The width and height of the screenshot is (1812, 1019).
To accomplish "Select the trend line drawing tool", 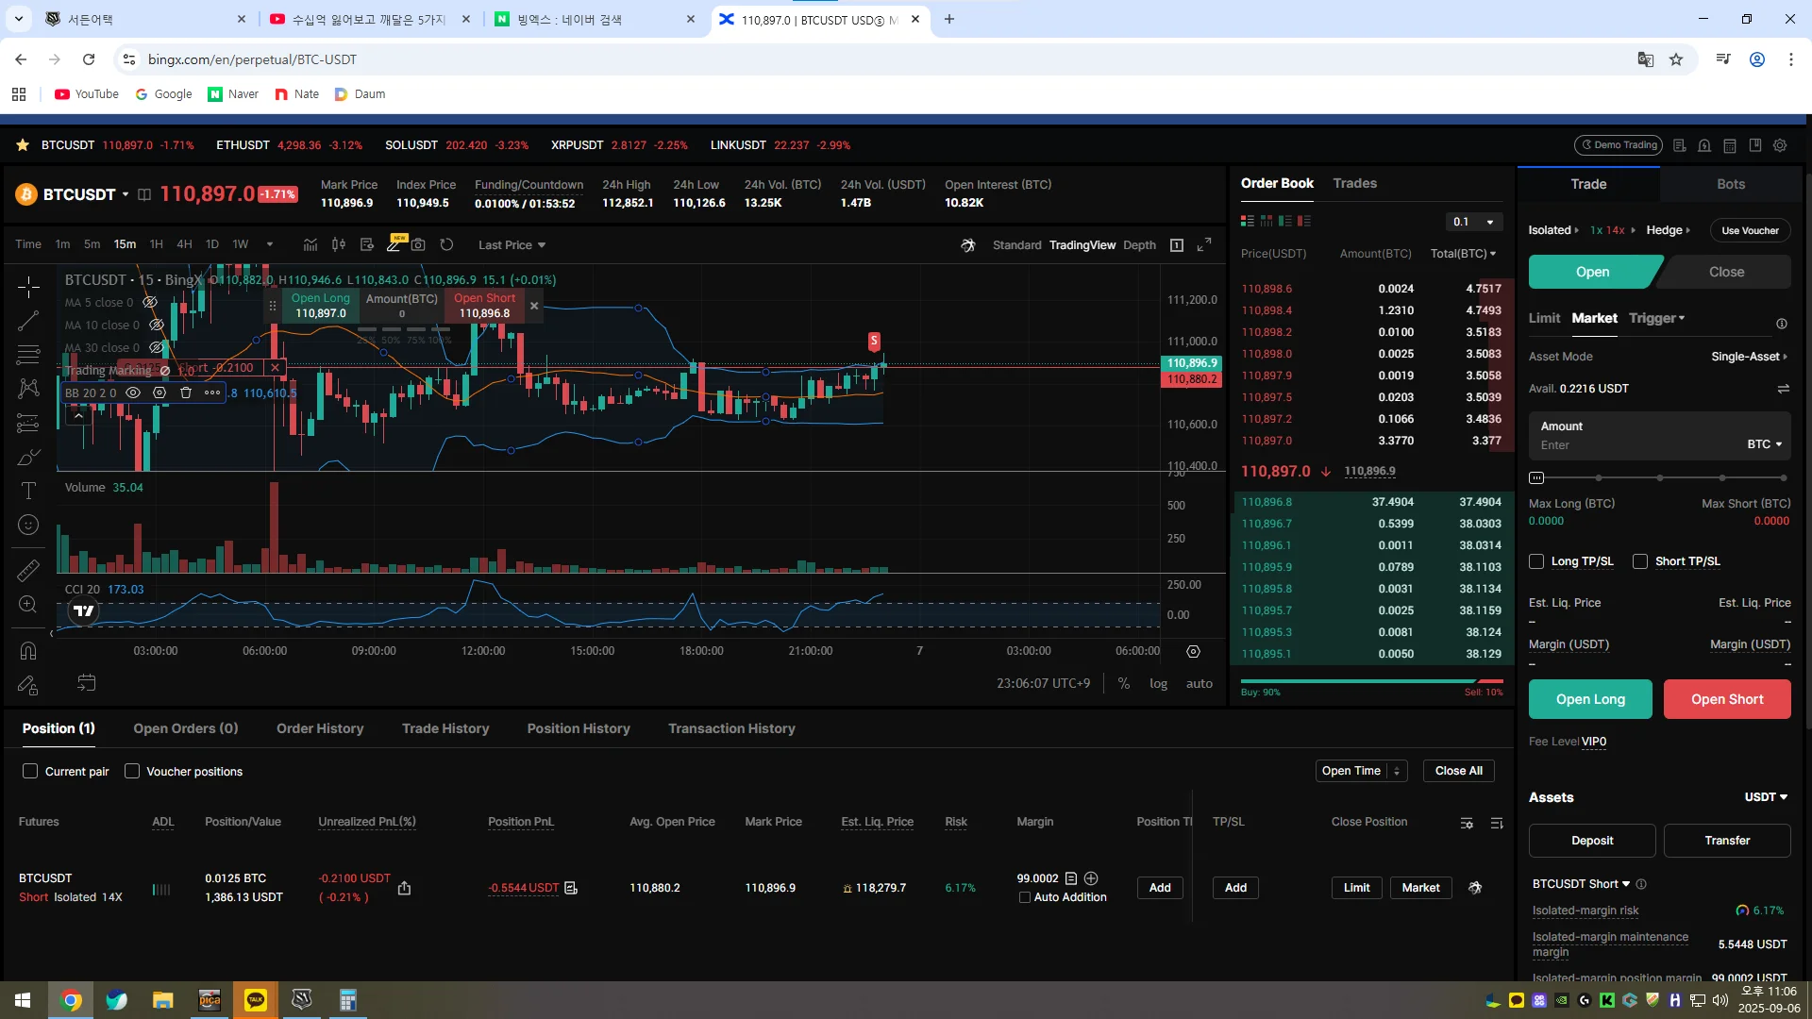I will pos(28,321).
